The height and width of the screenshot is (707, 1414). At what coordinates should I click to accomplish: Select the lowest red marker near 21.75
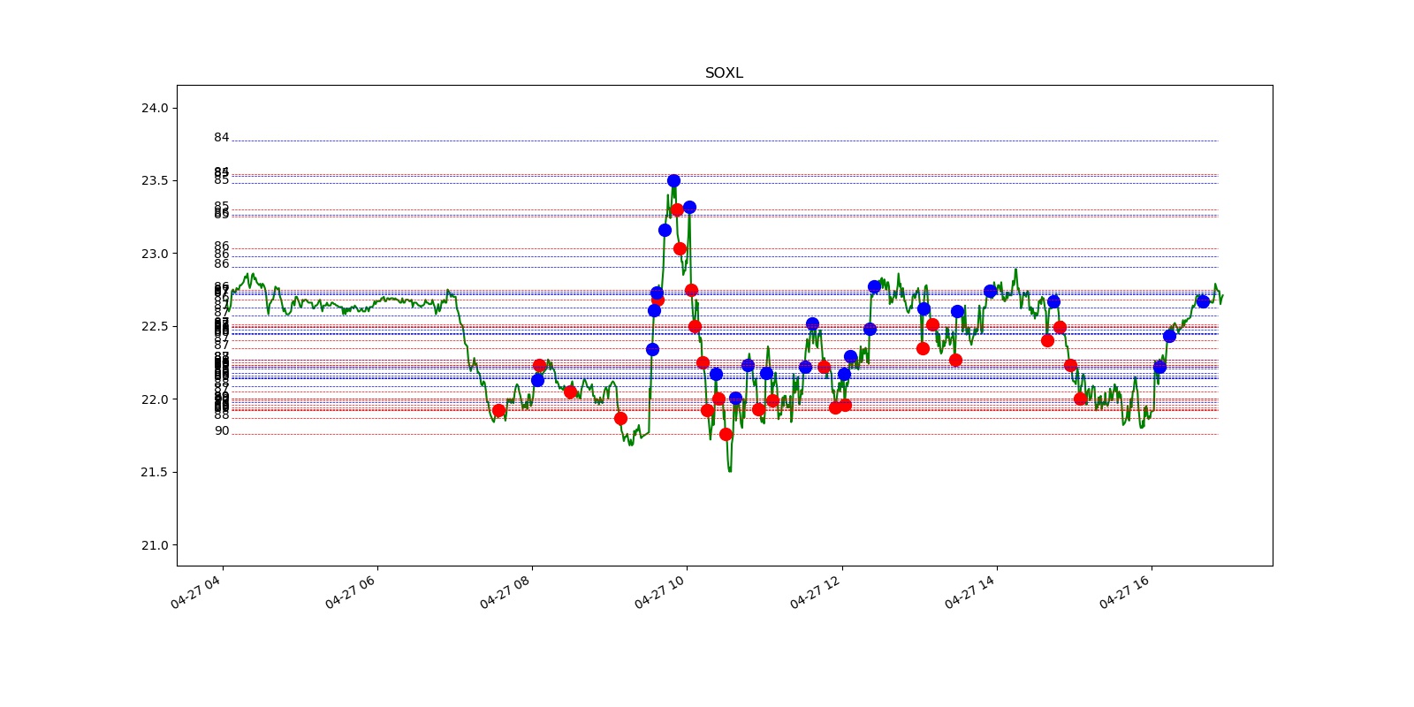pos(726,434)
